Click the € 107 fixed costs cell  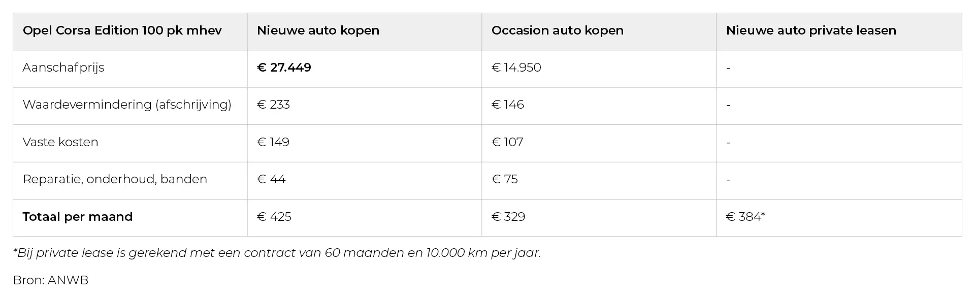point(507,142)
